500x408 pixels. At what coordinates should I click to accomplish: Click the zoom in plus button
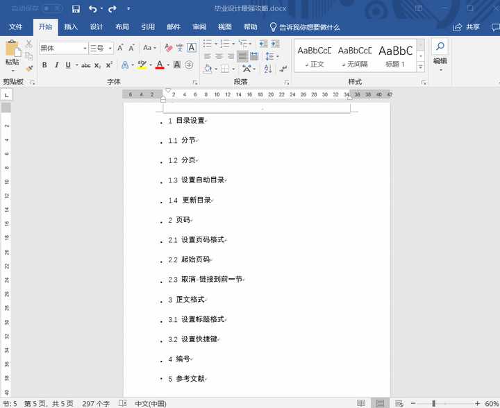coord(477,404)
